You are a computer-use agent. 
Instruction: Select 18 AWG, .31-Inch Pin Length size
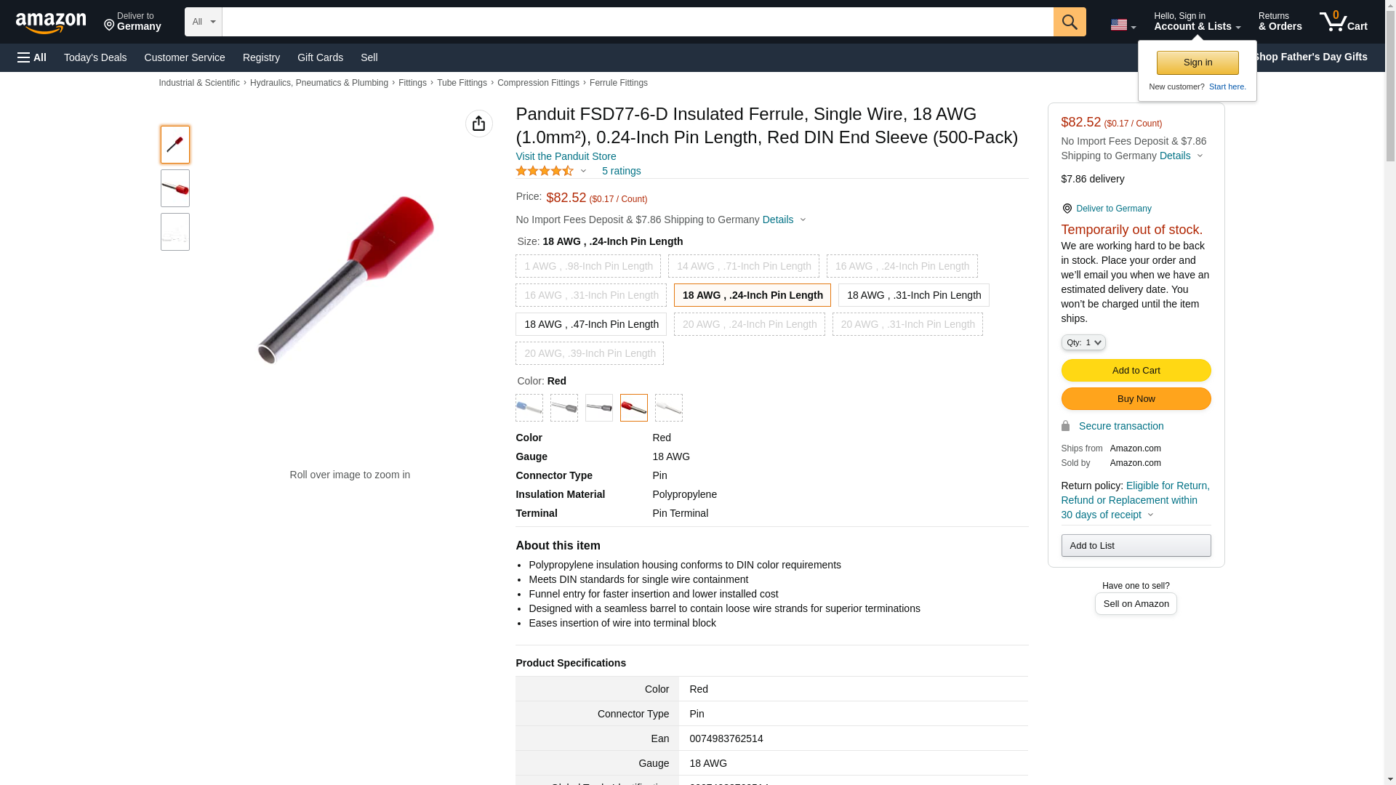(913, 295)
